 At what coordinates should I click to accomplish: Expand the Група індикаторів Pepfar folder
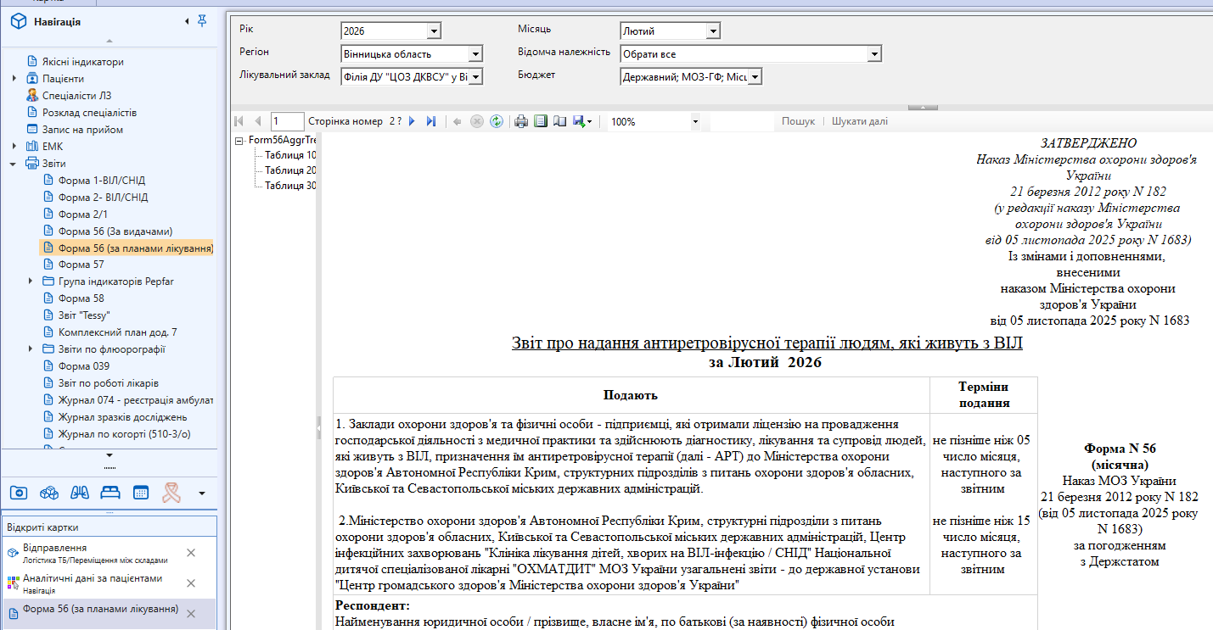[31, 282]
